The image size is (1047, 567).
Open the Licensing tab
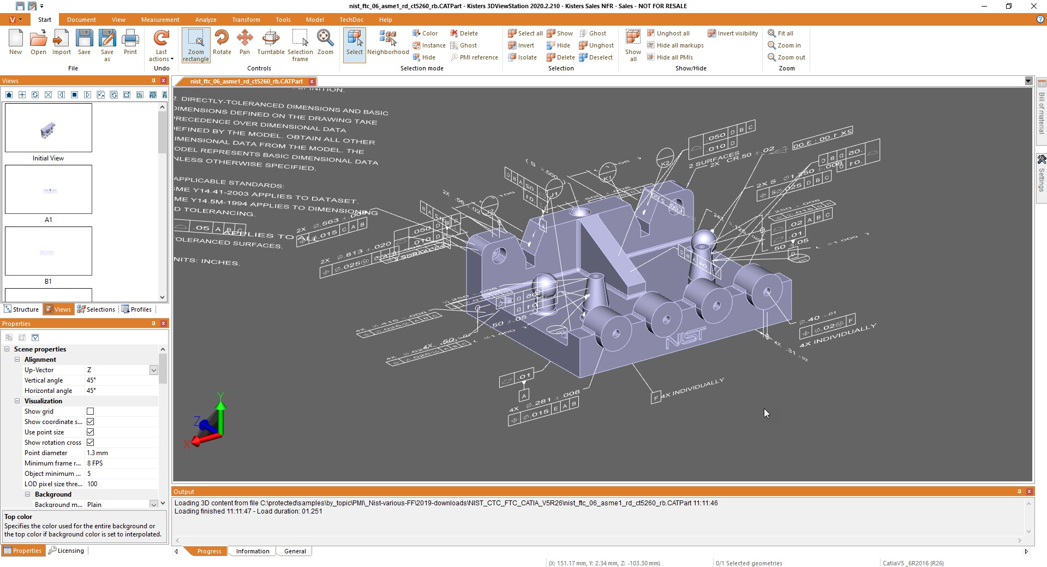tap(66, 551)
